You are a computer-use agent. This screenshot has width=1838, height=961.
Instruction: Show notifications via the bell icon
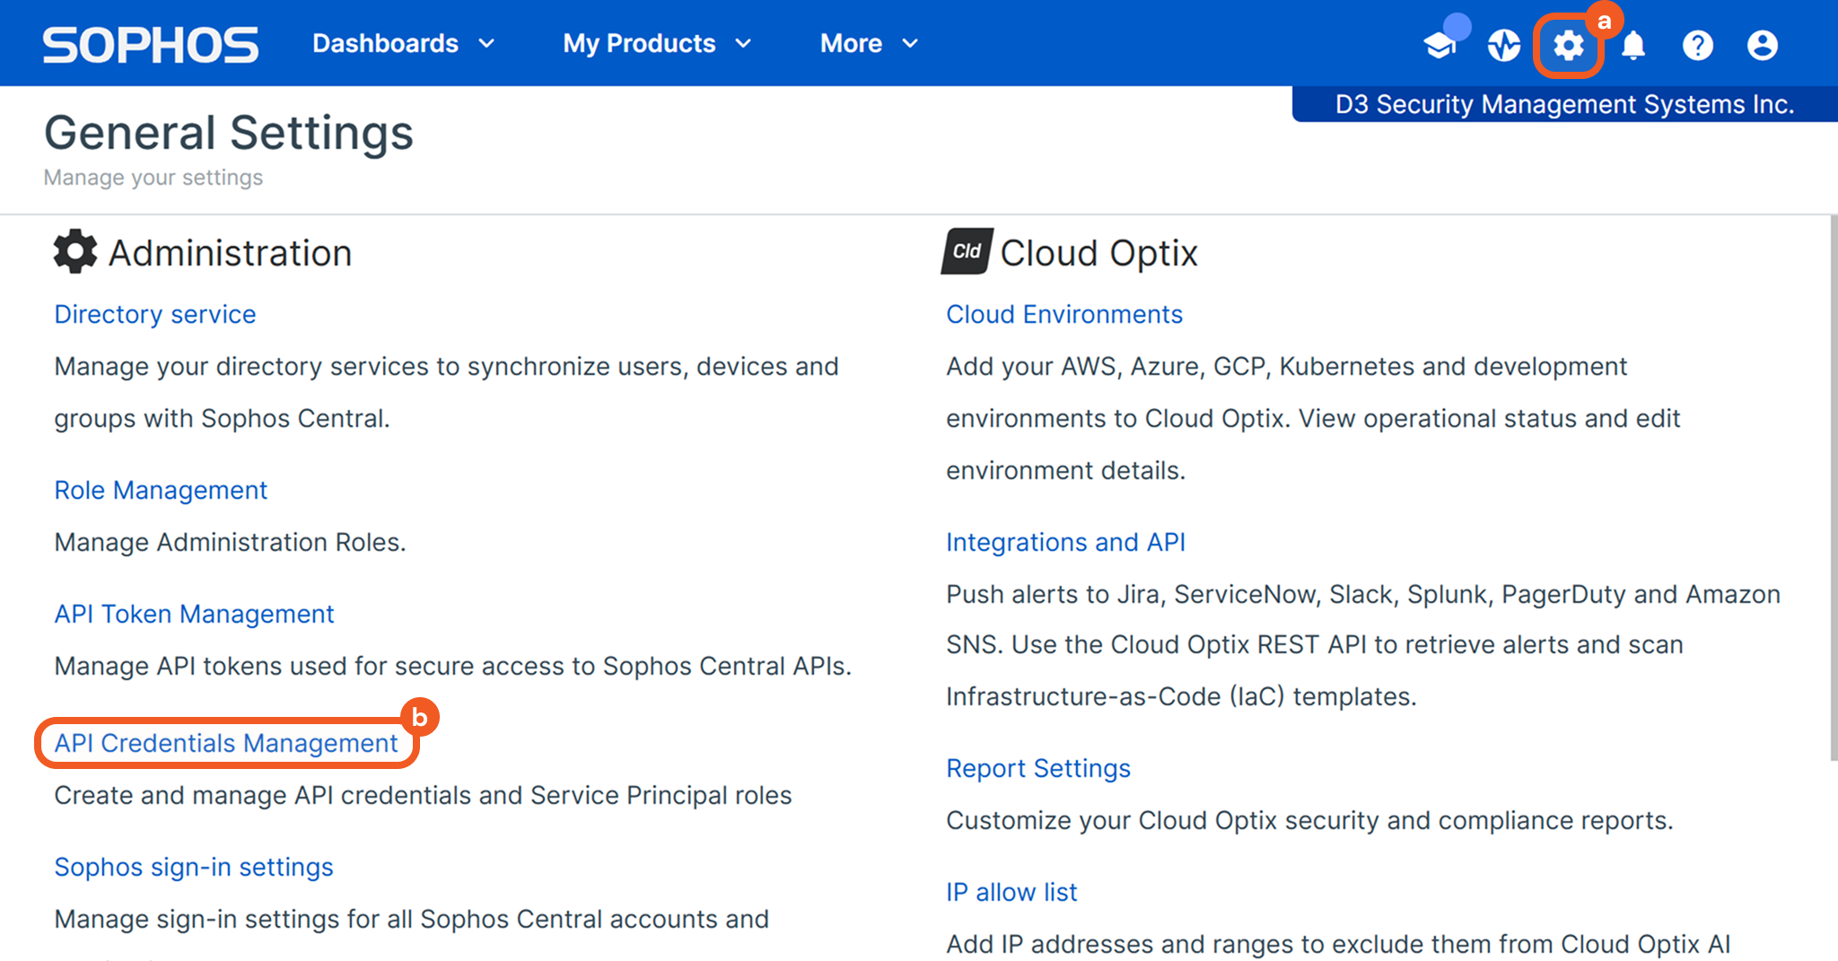(x=1633, y=45)
